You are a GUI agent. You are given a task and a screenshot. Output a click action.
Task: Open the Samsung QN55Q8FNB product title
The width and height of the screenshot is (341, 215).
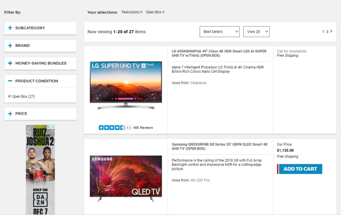(x=220, y=146)
